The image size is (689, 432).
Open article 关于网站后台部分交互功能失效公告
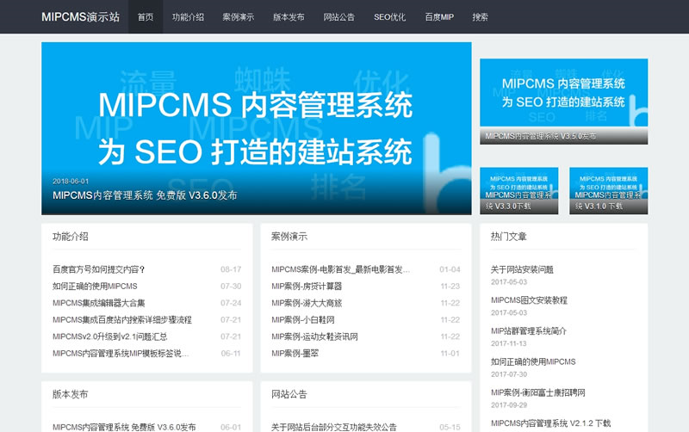pos(334,427)
